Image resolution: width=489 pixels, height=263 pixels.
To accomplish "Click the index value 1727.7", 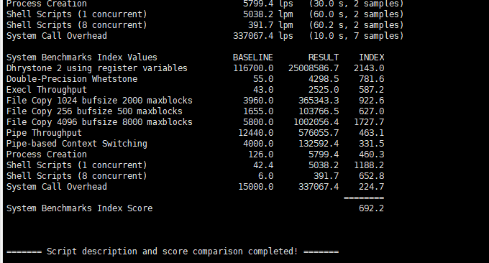I will click(369, 122).
